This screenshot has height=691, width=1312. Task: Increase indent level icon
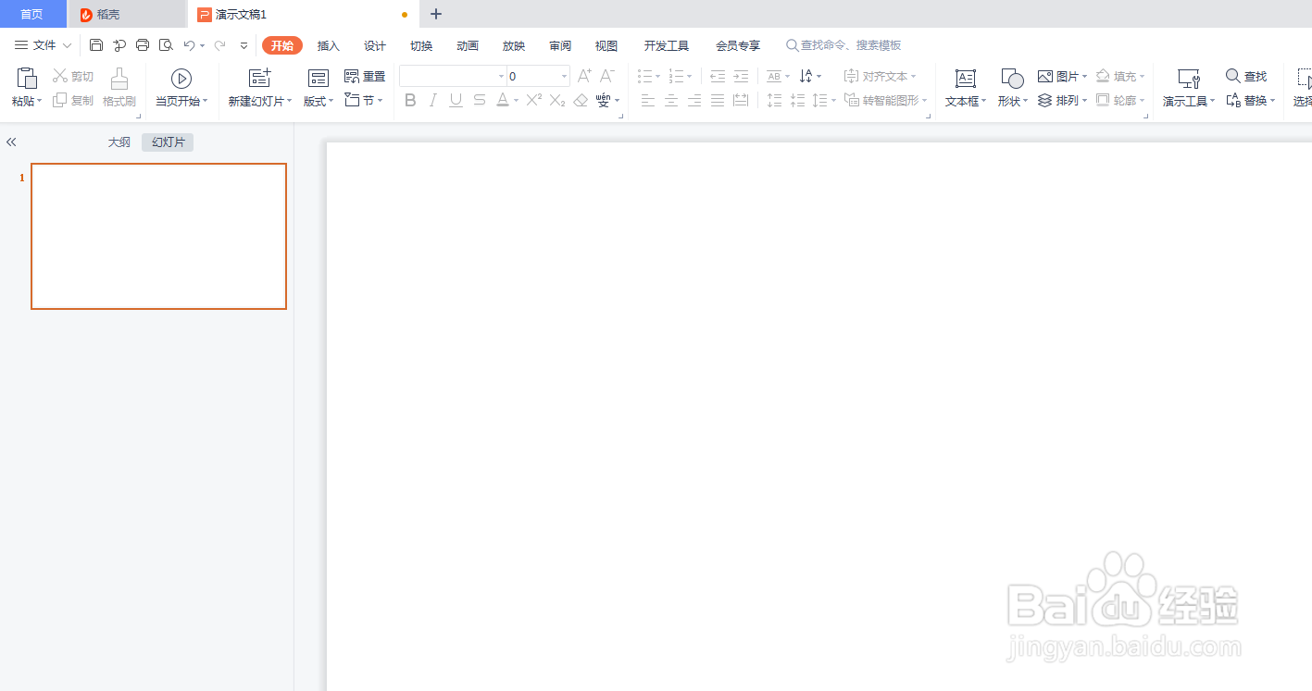741,76
